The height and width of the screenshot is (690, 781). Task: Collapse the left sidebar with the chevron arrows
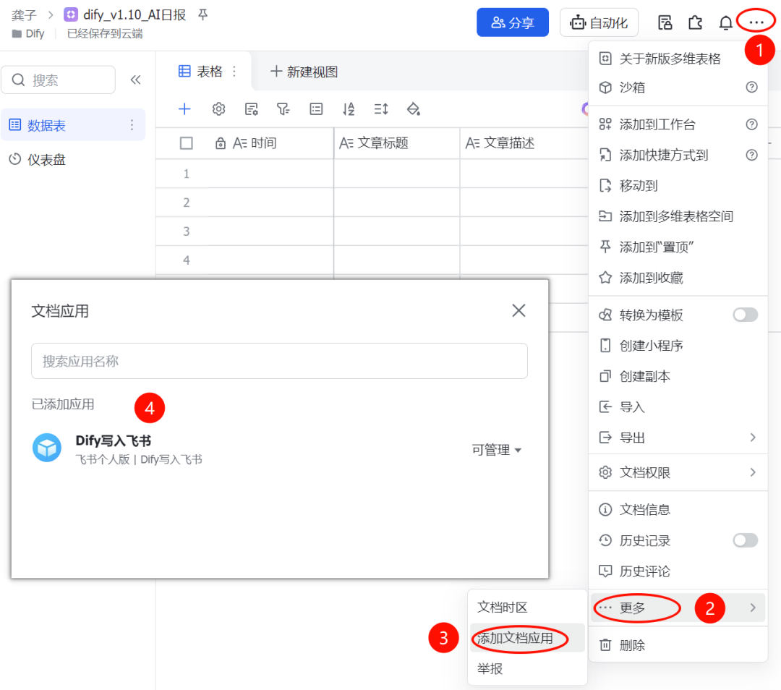(x=135, y=80)
